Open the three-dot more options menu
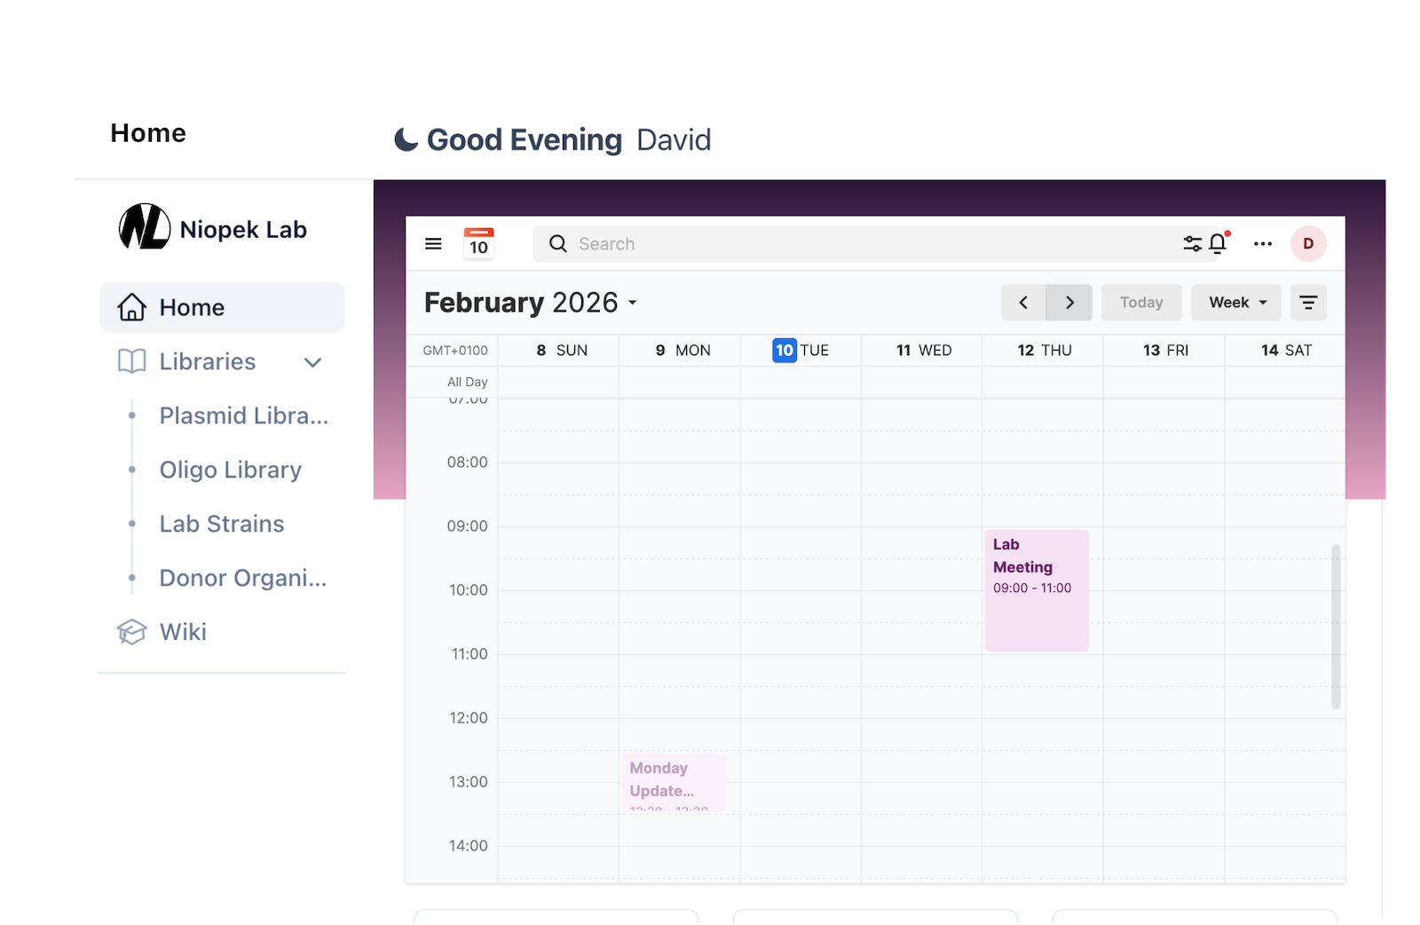The height and width of the screenshot is (925, 1420). (1263, 243)
